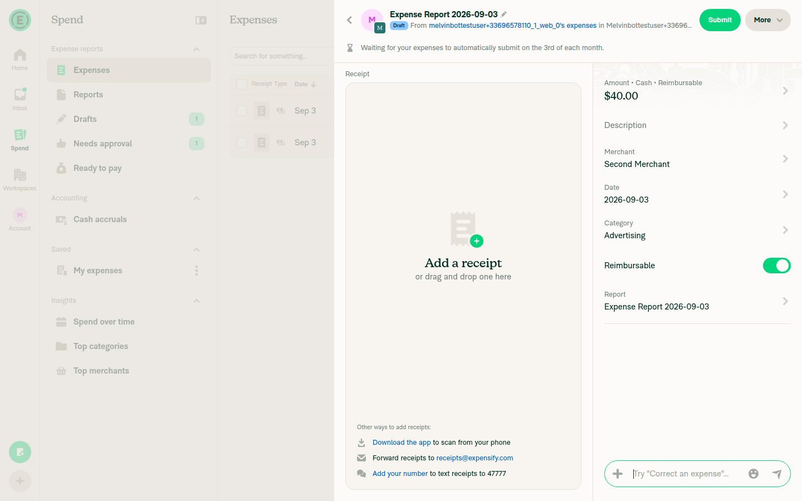Click the back arrow beside report title
This screenshot has height=501, width=802.
pos(349,20)
